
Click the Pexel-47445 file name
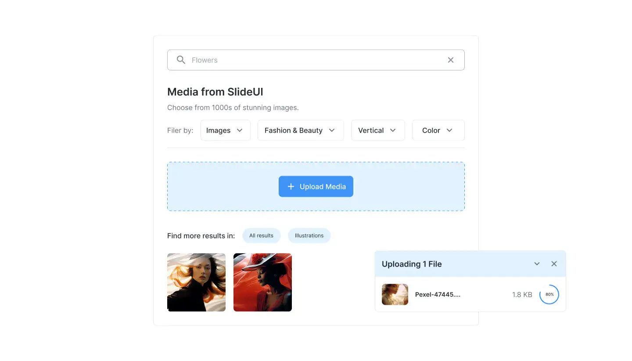438,295
